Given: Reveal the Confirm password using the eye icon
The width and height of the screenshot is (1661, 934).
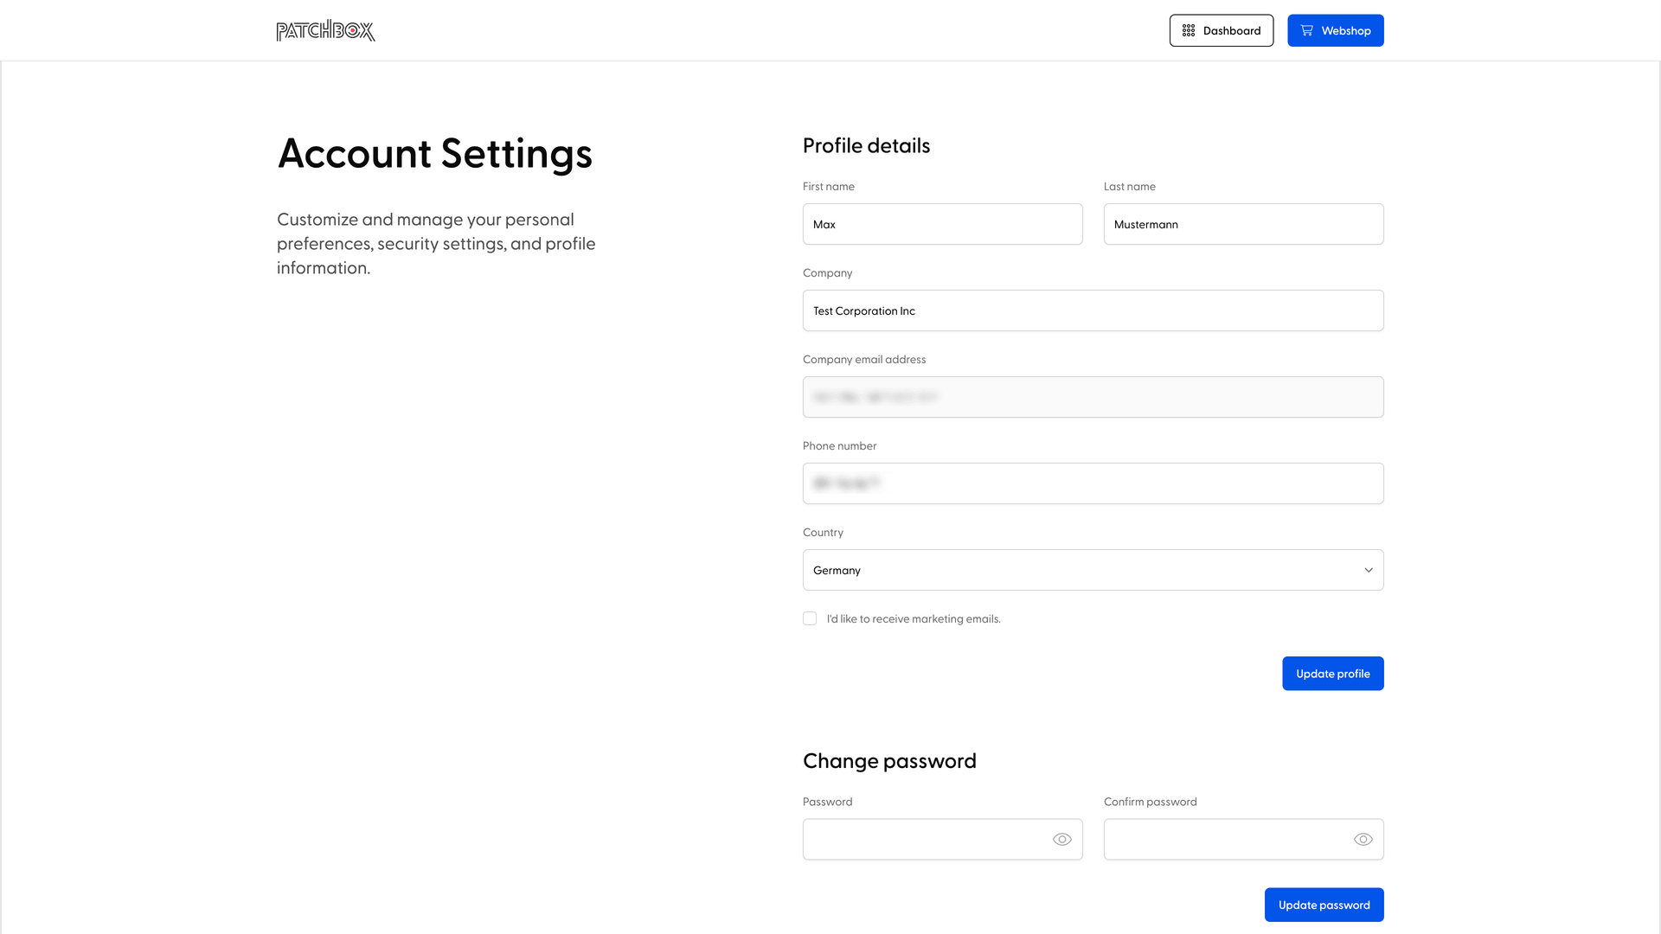Looking at the screenshot, I should (x=1363, y=839).
